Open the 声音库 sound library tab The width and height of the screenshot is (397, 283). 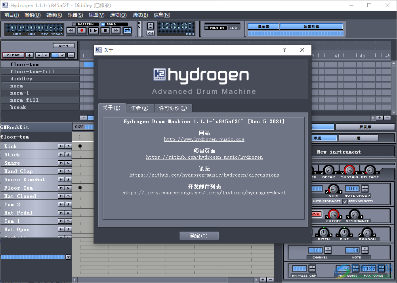(x=365, y=127)
